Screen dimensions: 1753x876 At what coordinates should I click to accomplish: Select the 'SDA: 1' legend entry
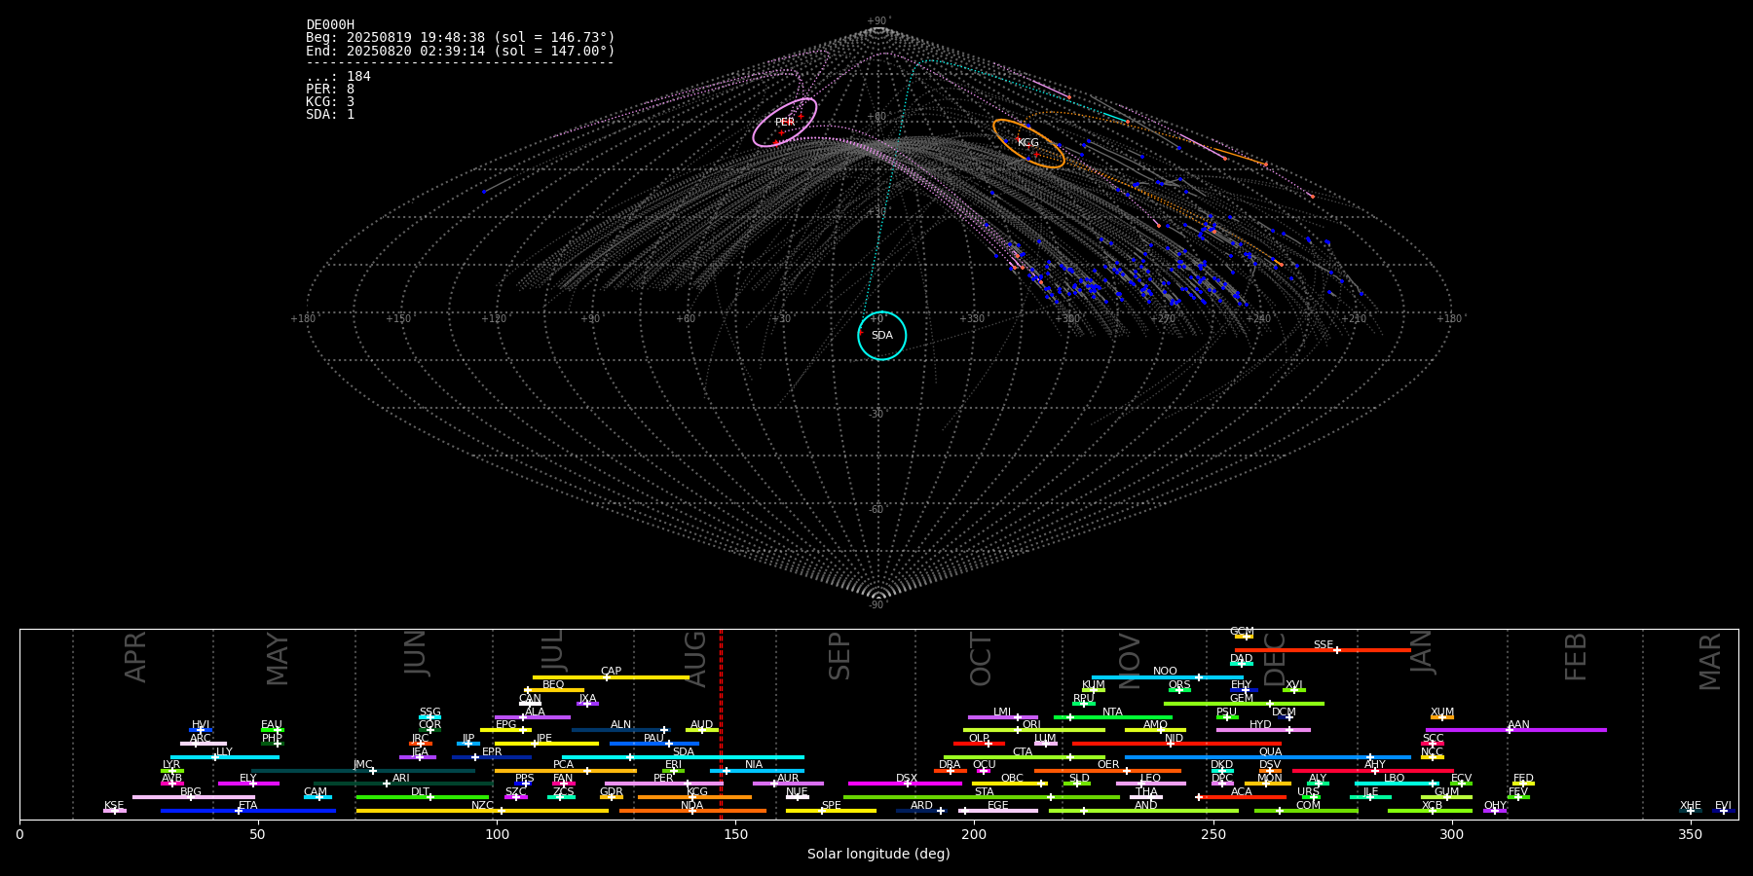[330, 114]
